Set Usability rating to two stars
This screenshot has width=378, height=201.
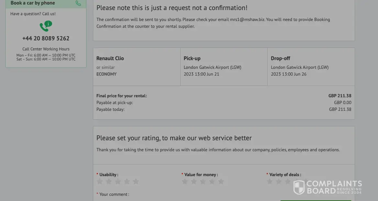point(109,182)
